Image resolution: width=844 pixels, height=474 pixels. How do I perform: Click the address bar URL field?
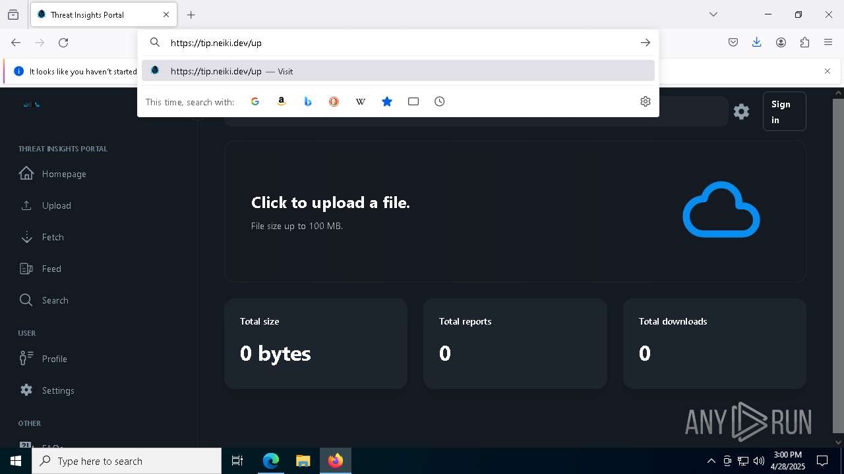(x=399, y=43)
